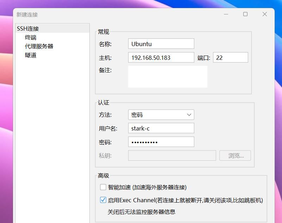Click the 浏览... button
This screenshot has width=282, height=223.
(x=235, y=155)
